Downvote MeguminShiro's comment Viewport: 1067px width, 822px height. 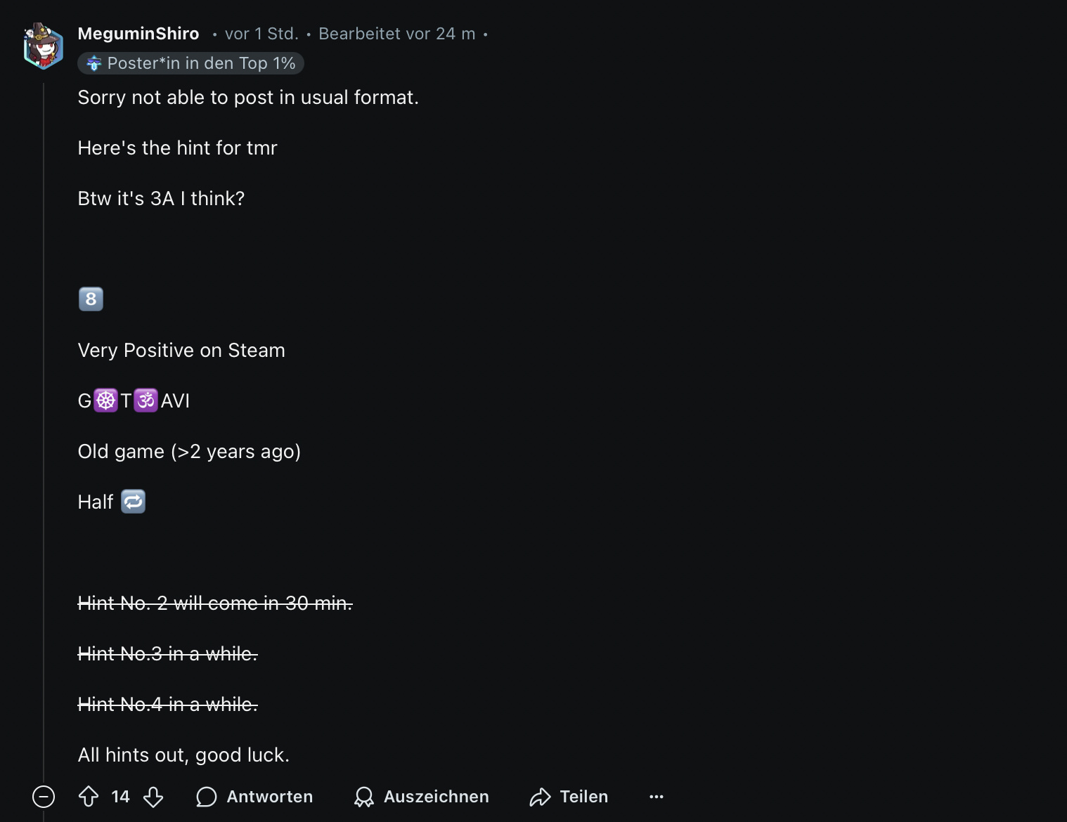153,797
